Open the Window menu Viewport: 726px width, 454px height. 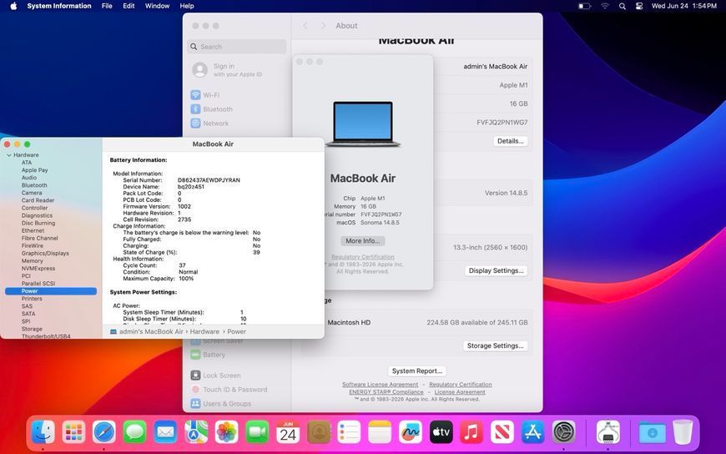tap(157, 6)
